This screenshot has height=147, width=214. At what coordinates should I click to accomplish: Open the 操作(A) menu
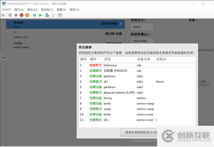[19, 10]
